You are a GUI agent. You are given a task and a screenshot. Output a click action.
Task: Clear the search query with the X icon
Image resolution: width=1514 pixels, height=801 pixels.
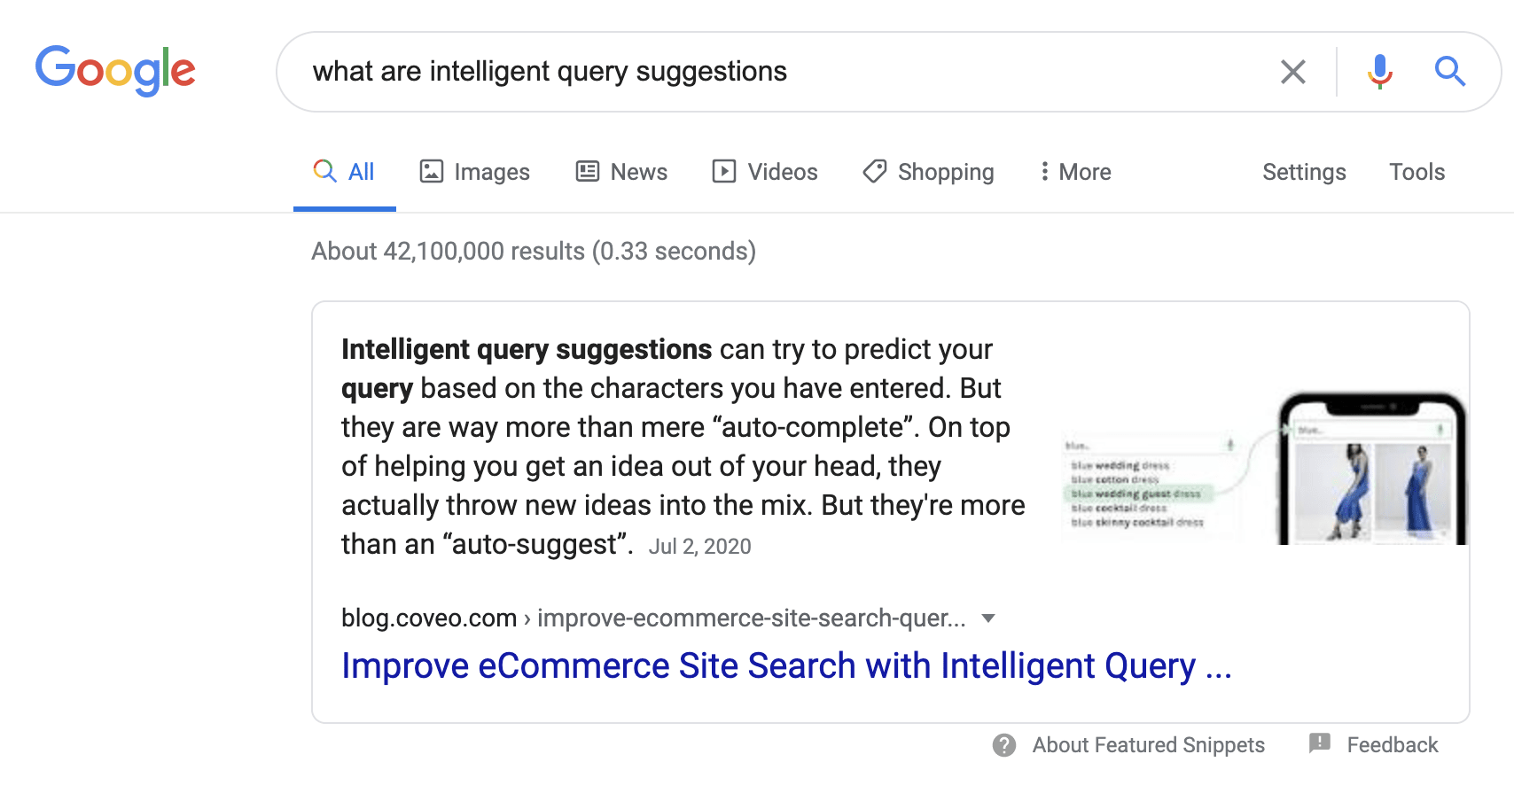point(1293,72)
